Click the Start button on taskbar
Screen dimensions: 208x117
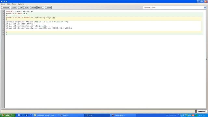click(x=8, y=115)
